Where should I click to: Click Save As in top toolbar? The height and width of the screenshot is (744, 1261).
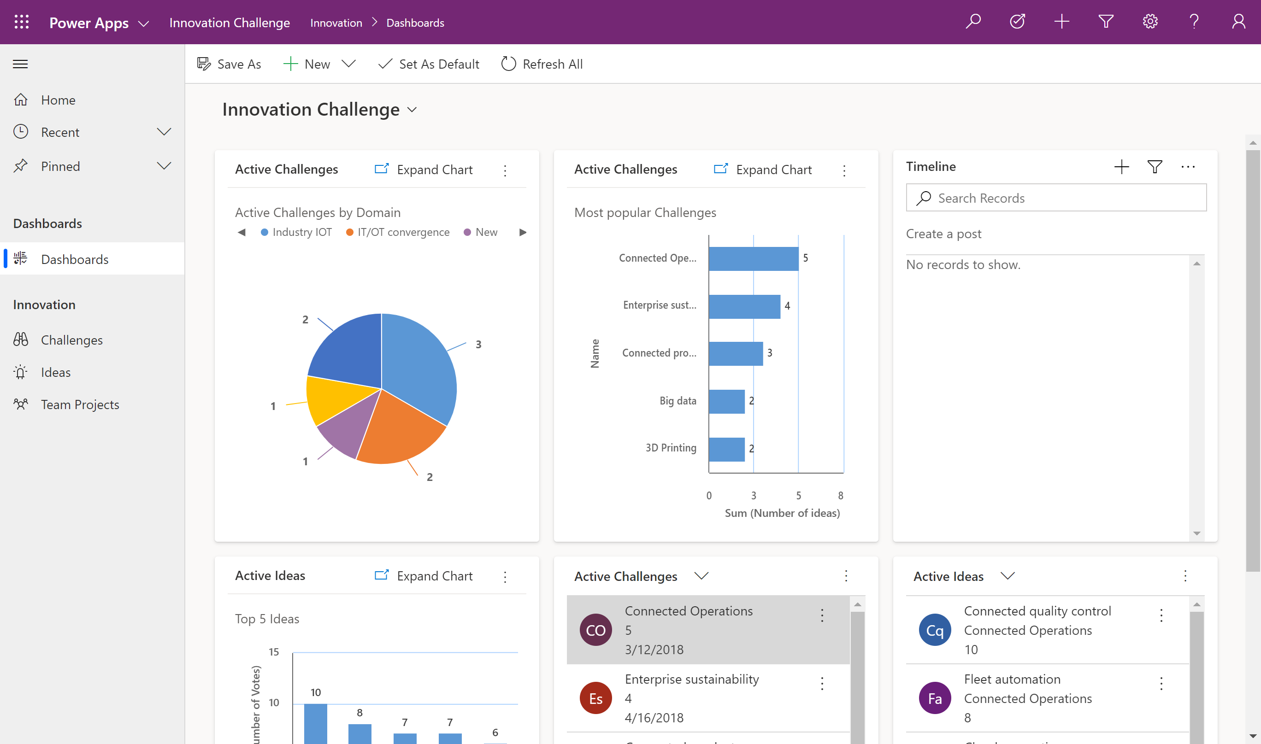[x=229, y=63]
